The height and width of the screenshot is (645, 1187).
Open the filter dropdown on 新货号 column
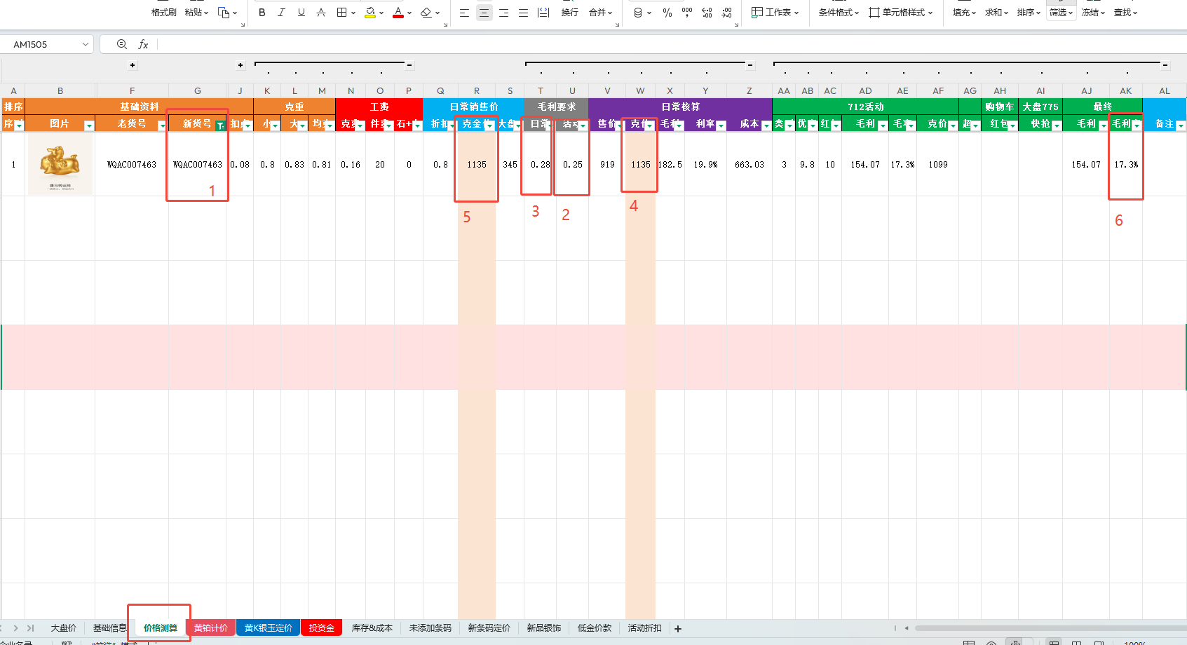point(220,125)
